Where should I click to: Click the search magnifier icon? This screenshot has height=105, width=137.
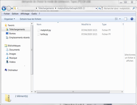coord(134,8)
